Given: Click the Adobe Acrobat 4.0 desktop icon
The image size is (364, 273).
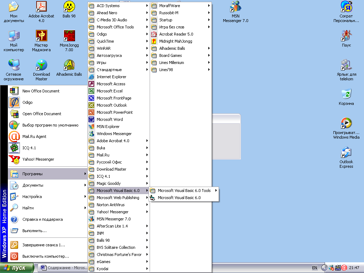Looking at the screenshot, I should click(41, 7).
